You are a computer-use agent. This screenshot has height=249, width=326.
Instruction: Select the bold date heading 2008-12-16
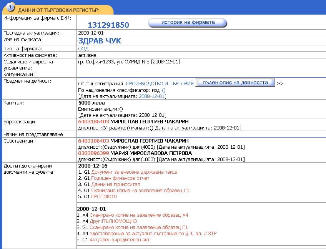[93, 166]
